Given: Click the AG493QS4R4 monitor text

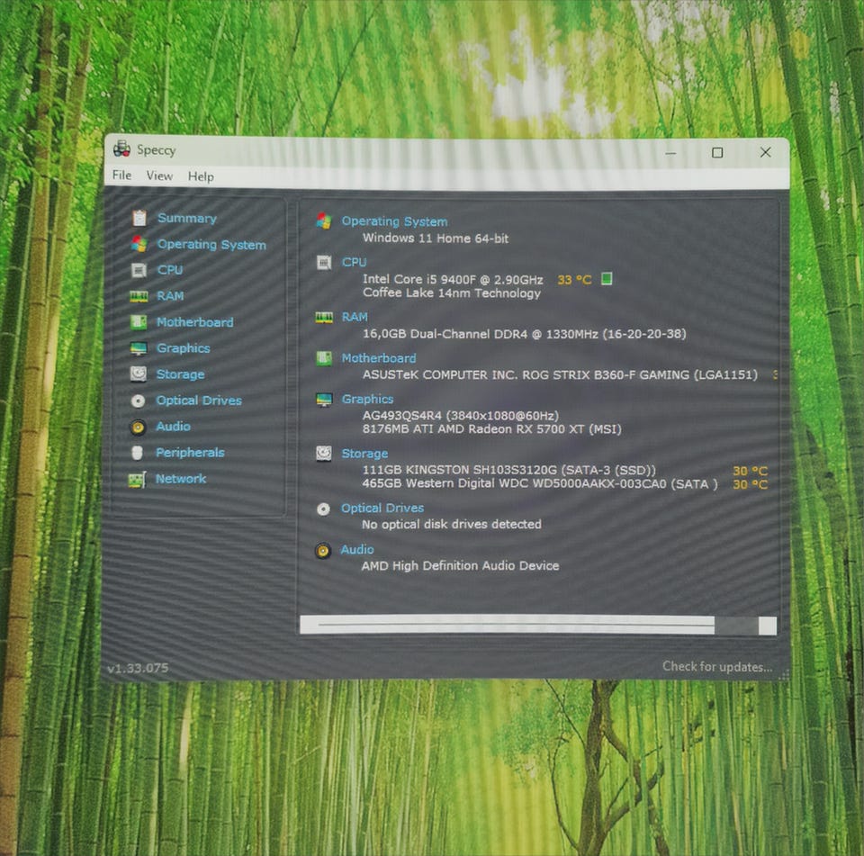Looking at the screenshot, I should (x=460, y=416).
